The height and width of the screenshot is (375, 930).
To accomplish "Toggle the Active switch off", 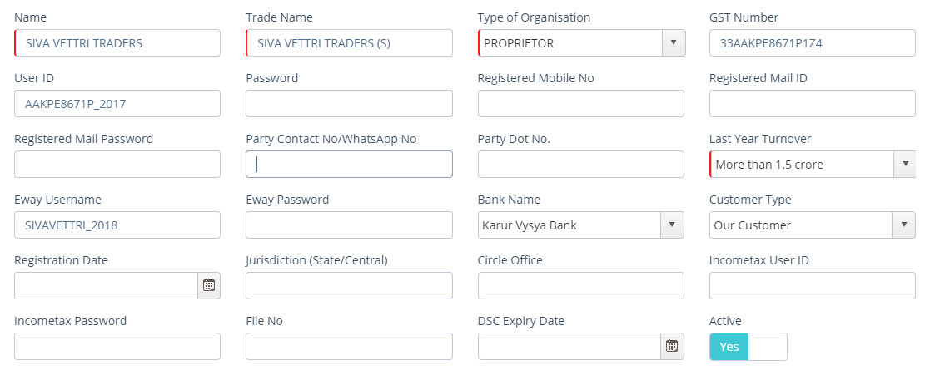I will coord(748,347).
